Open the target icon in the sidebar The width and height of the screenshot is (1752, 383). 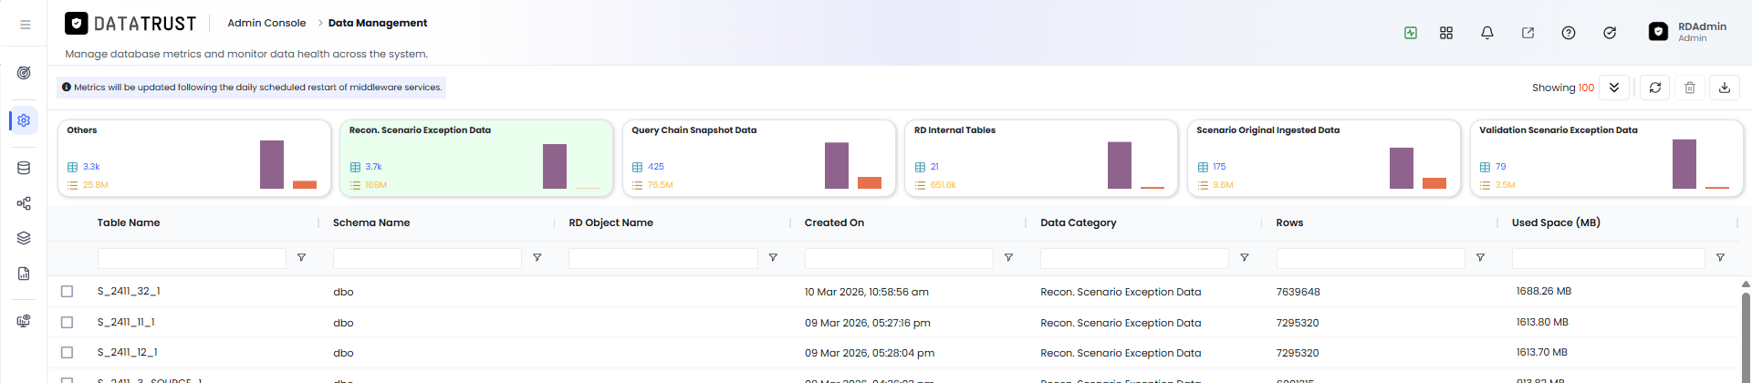coord(24,73)
